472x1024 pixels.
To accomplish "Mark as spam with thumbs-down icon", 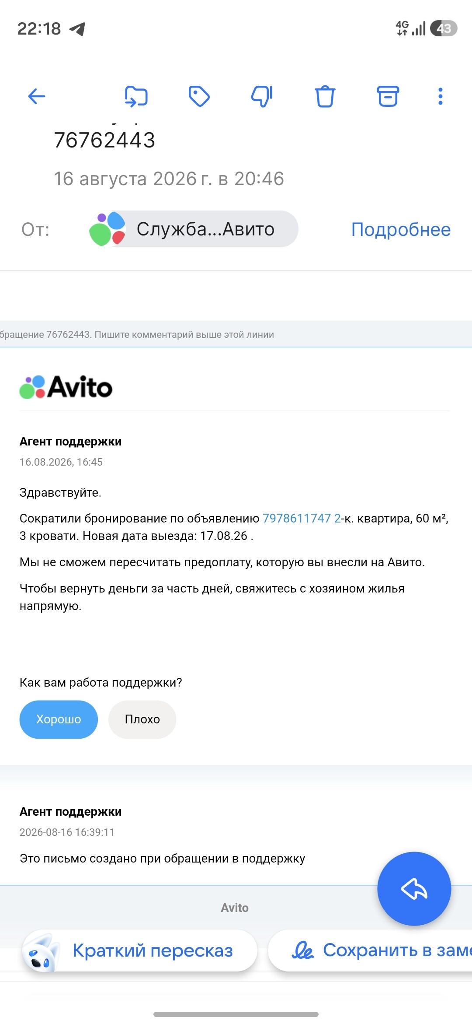I will pos(262,96).
